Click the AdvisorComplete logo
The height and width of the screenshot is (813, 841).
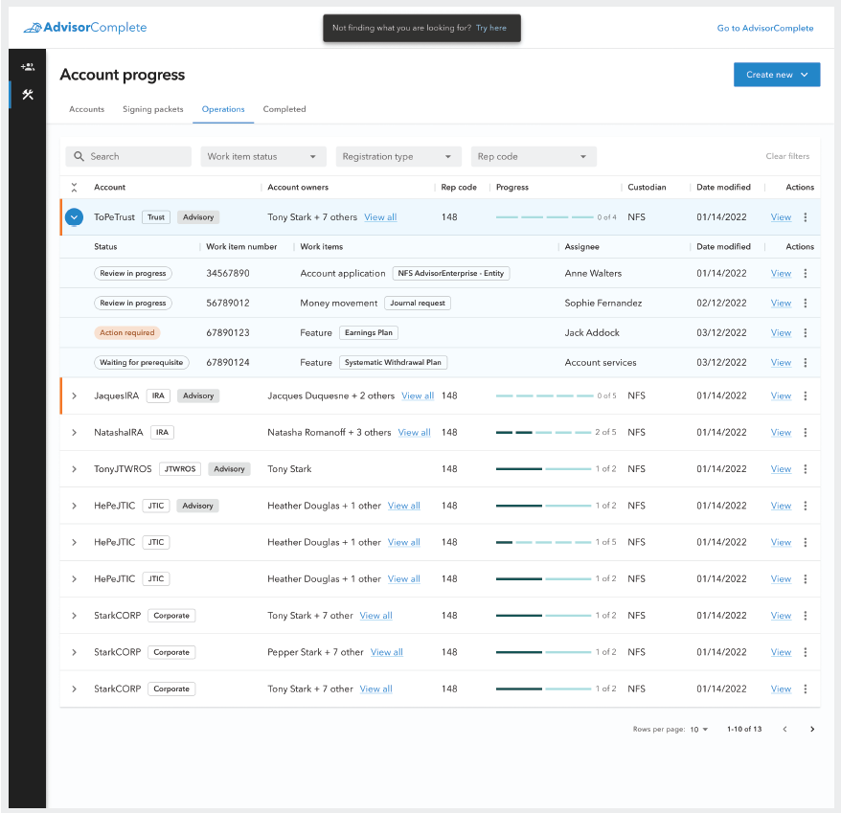coord(85,28)
